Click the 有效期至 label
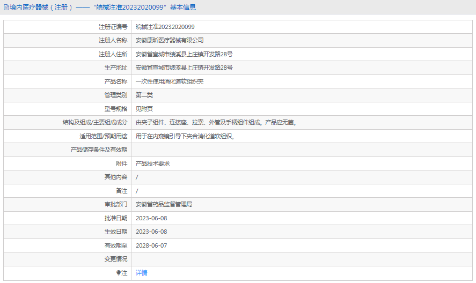476x283 pixels. tap(116, 245)
